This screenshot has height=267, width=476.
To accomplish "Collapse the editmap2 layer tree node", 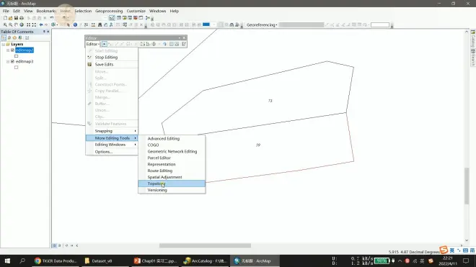I will [8, 50].
